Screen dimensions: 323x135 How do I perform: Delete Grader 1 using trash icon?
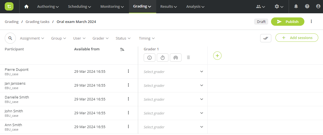(x=188, y=57)
